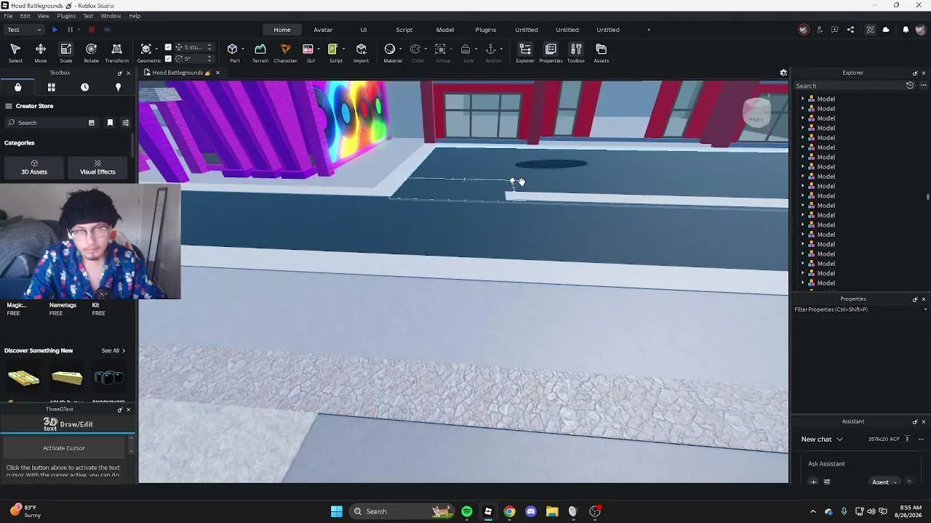Open the Toolbox Inventory tab icon
The image size is (931, 523).
(51, 87)
